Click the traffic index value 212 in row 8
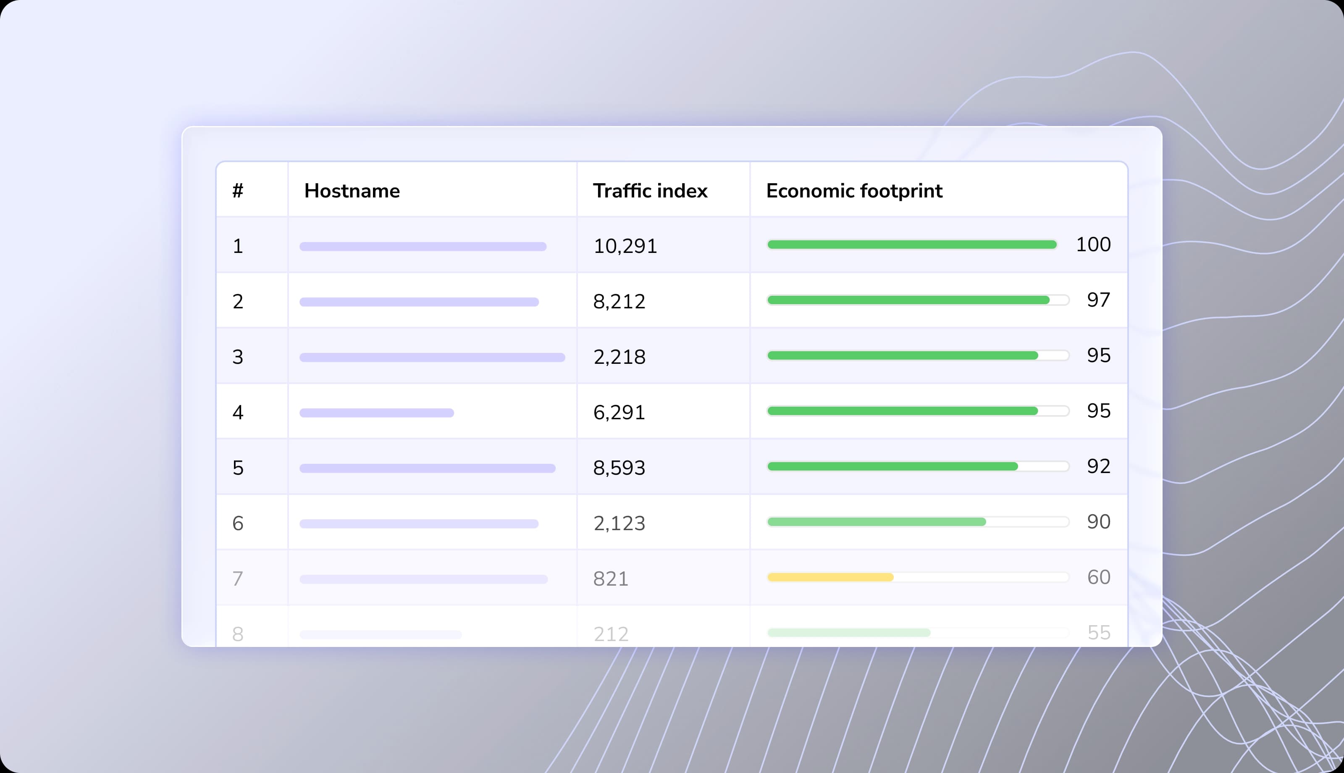 coord(612,633)
